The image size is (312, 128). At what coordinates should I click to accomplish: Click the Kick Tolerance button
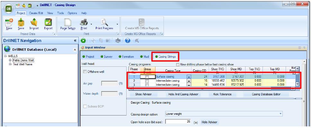pos(222,94)
